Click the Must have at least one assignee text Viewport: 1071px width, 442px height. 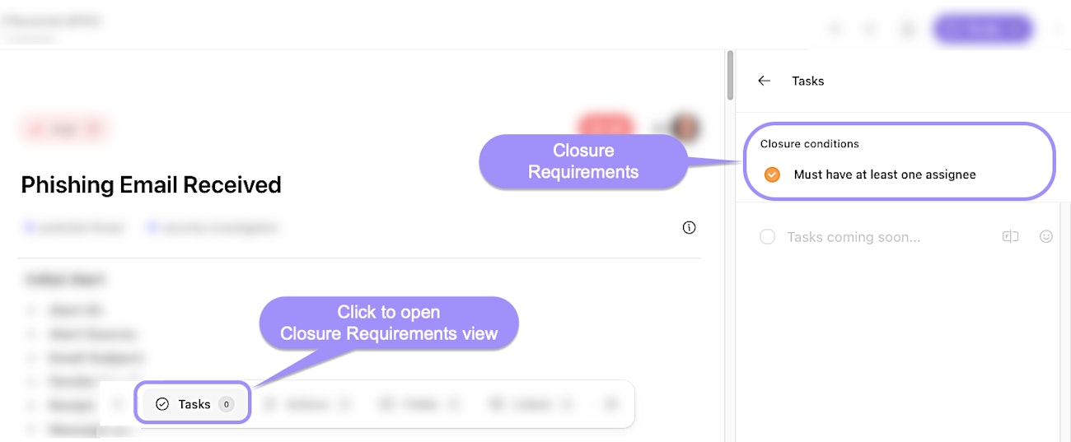tap(884, 174)
